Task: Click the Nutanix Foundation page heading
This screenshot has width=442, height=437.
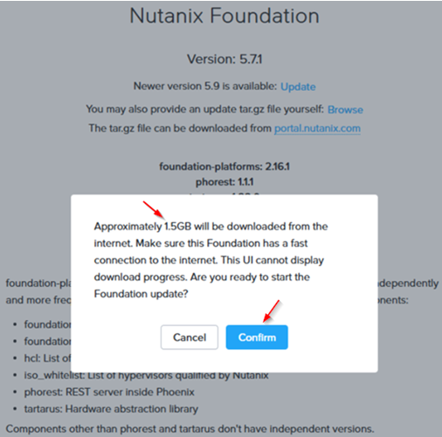Action: point(224,16)
